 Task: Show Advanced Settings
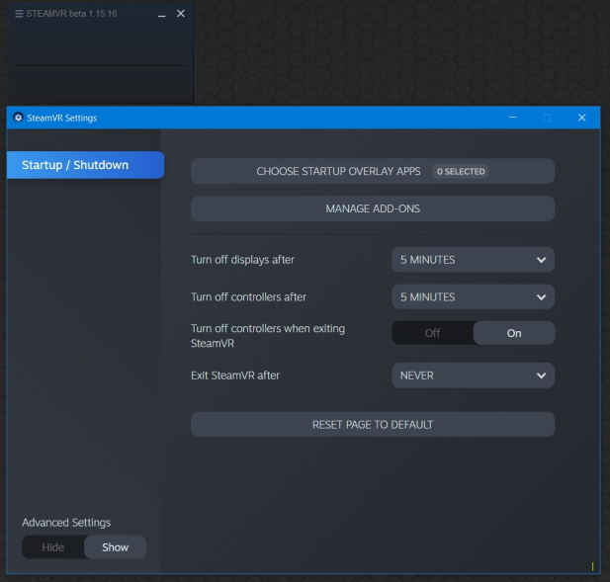coord(115,547)
